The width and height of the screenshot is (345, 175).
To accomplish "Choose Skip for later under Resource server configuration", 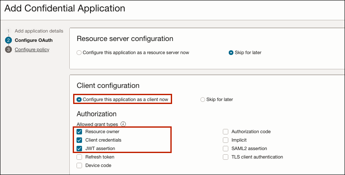I will click(231, 53).
